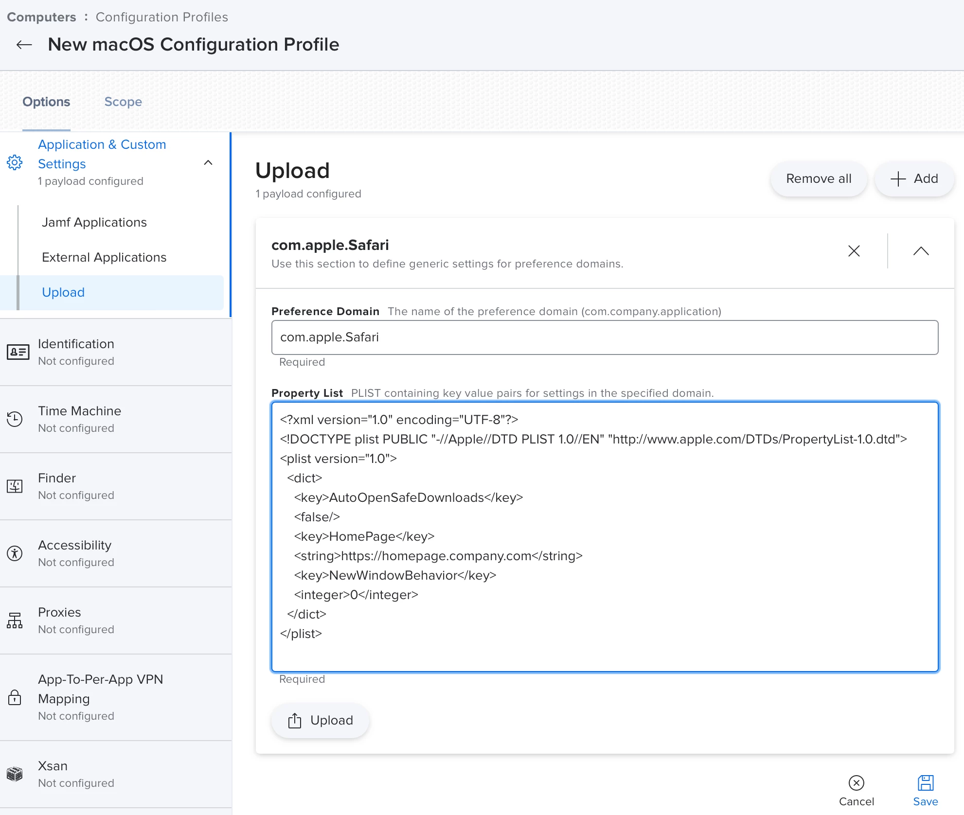Collapse Application & Custom Settings section chevron
The width and height of the screenshot is (964, 815).
[208, 162]
